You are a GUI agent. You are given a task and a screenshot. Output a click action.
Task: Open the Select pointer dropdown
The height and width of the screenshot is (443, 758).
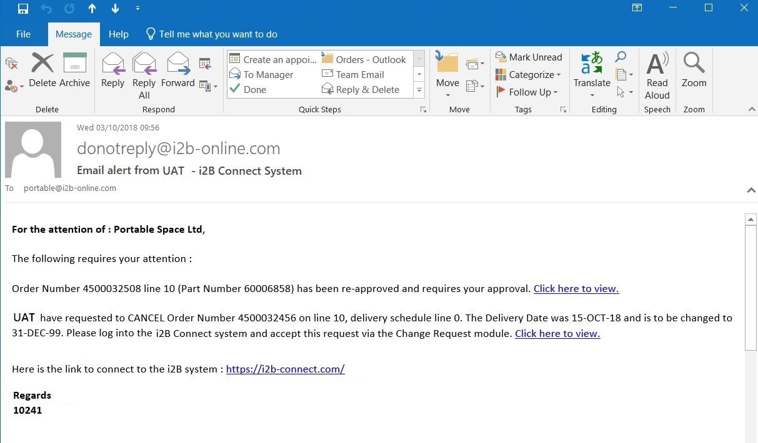pyautogui.click(x=624, y=92)
